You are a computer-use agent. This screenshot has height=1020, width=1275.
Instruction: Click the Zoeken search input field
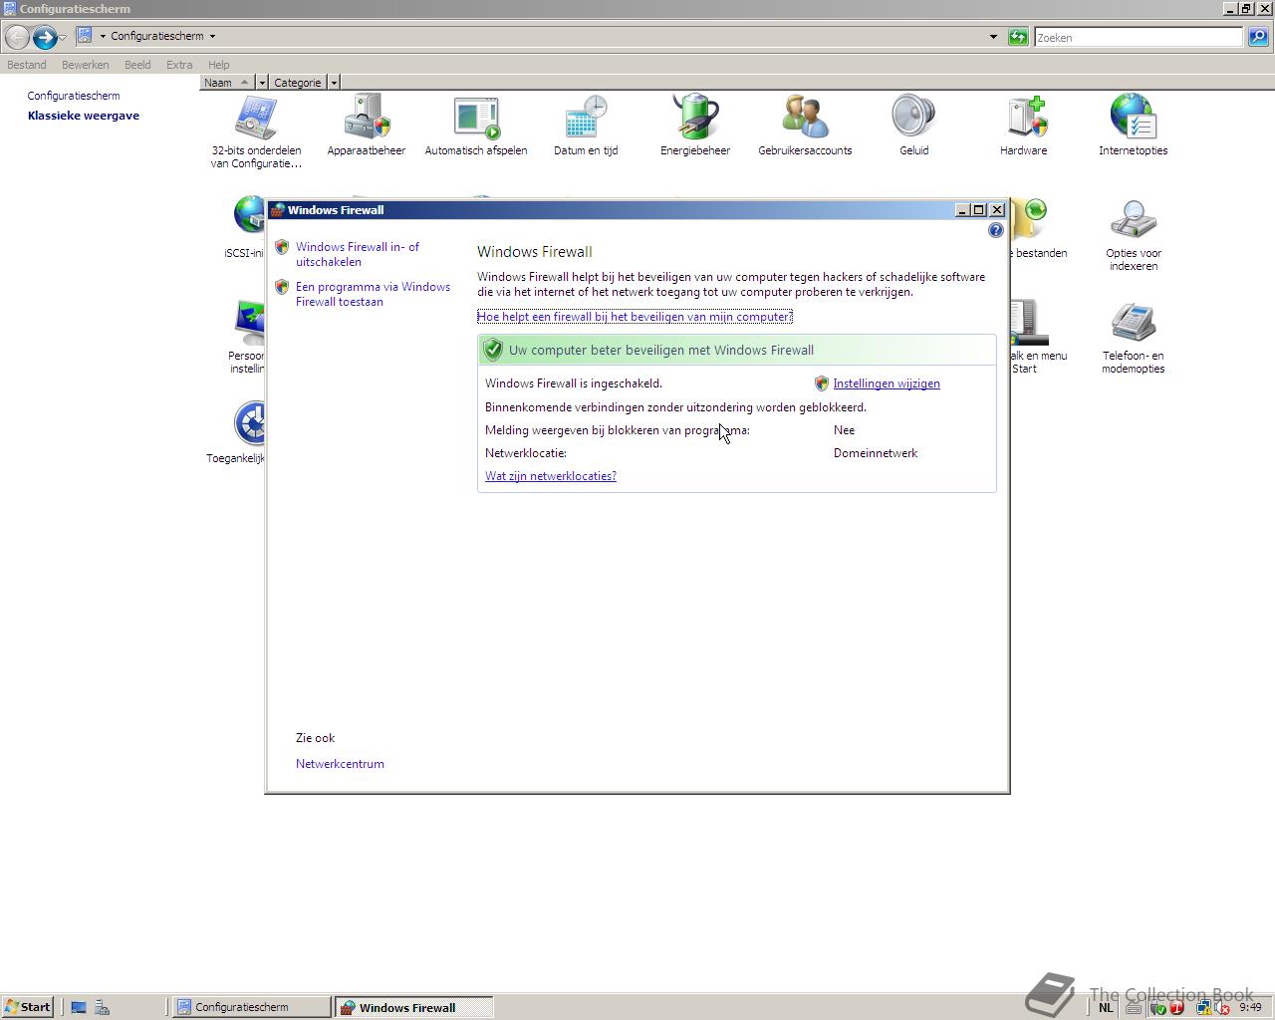point(1139,37)
